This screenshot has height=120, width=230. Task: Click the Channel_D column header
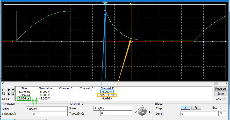(107, 88)
